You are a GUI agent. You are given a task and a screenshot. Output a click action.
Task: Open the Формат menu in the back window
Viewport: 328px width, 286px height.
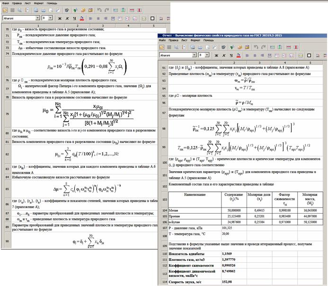38,3
